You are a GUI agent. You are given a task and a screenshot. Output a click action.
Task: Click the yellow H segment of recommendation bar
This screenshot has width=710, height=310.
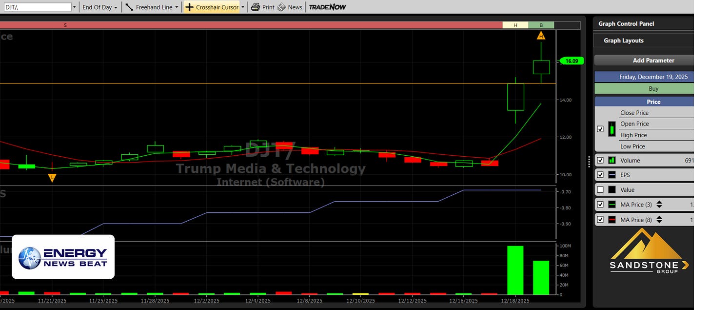pos(515,25)
